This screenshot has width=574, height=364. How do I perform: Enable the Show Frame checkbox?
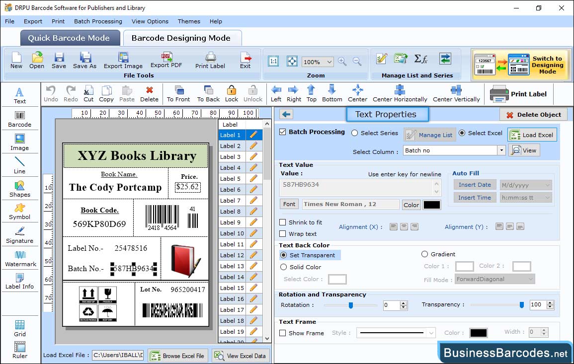[x=283, y=333]
